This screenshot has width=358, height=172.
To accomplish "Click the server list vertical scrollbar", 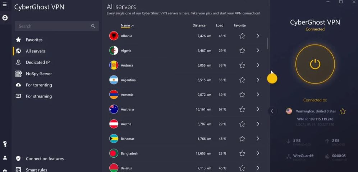I will pyautogui.click(x=267, y=43).
